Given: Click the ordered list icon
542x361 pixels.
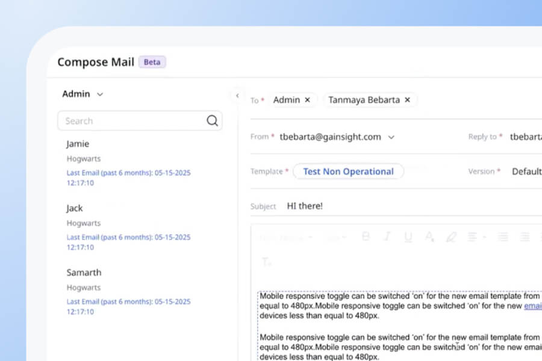Looking at the screenshot, I should pos(503,237).
